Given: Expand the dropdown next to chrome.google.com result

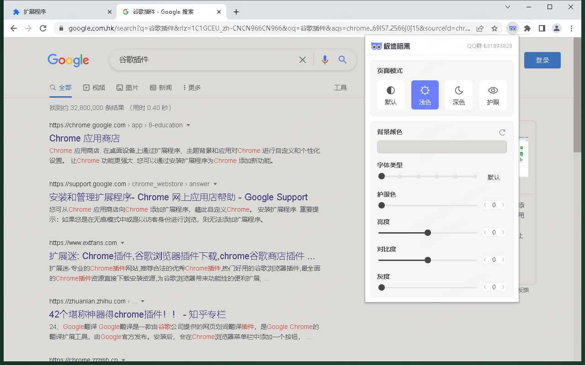Looking at the screenshot, I should [188, 125].
